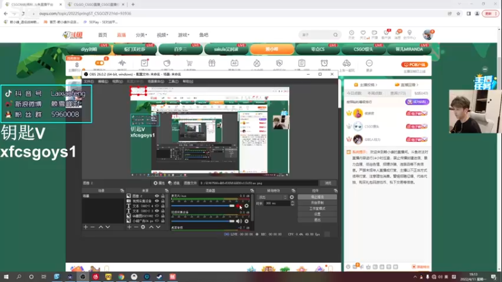Click the search magnifier in Douyu search box
Viewport: 502px width, 282px height.
point(335,35)
